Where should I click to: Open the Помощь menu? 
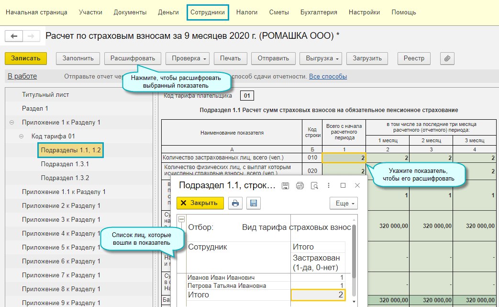pyautogui.click(x=404, y=12)
